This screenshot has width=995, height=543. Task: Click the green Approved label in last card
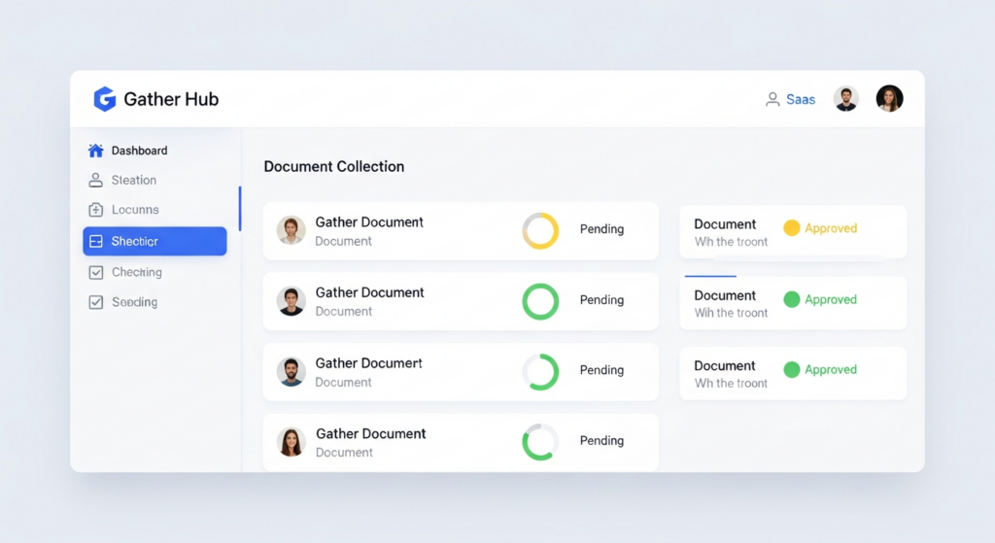[x=830, y=370]
